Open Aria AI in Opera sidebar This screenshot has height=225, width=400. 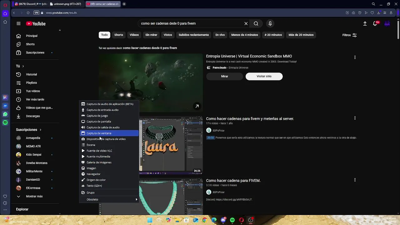pos(5,97)
